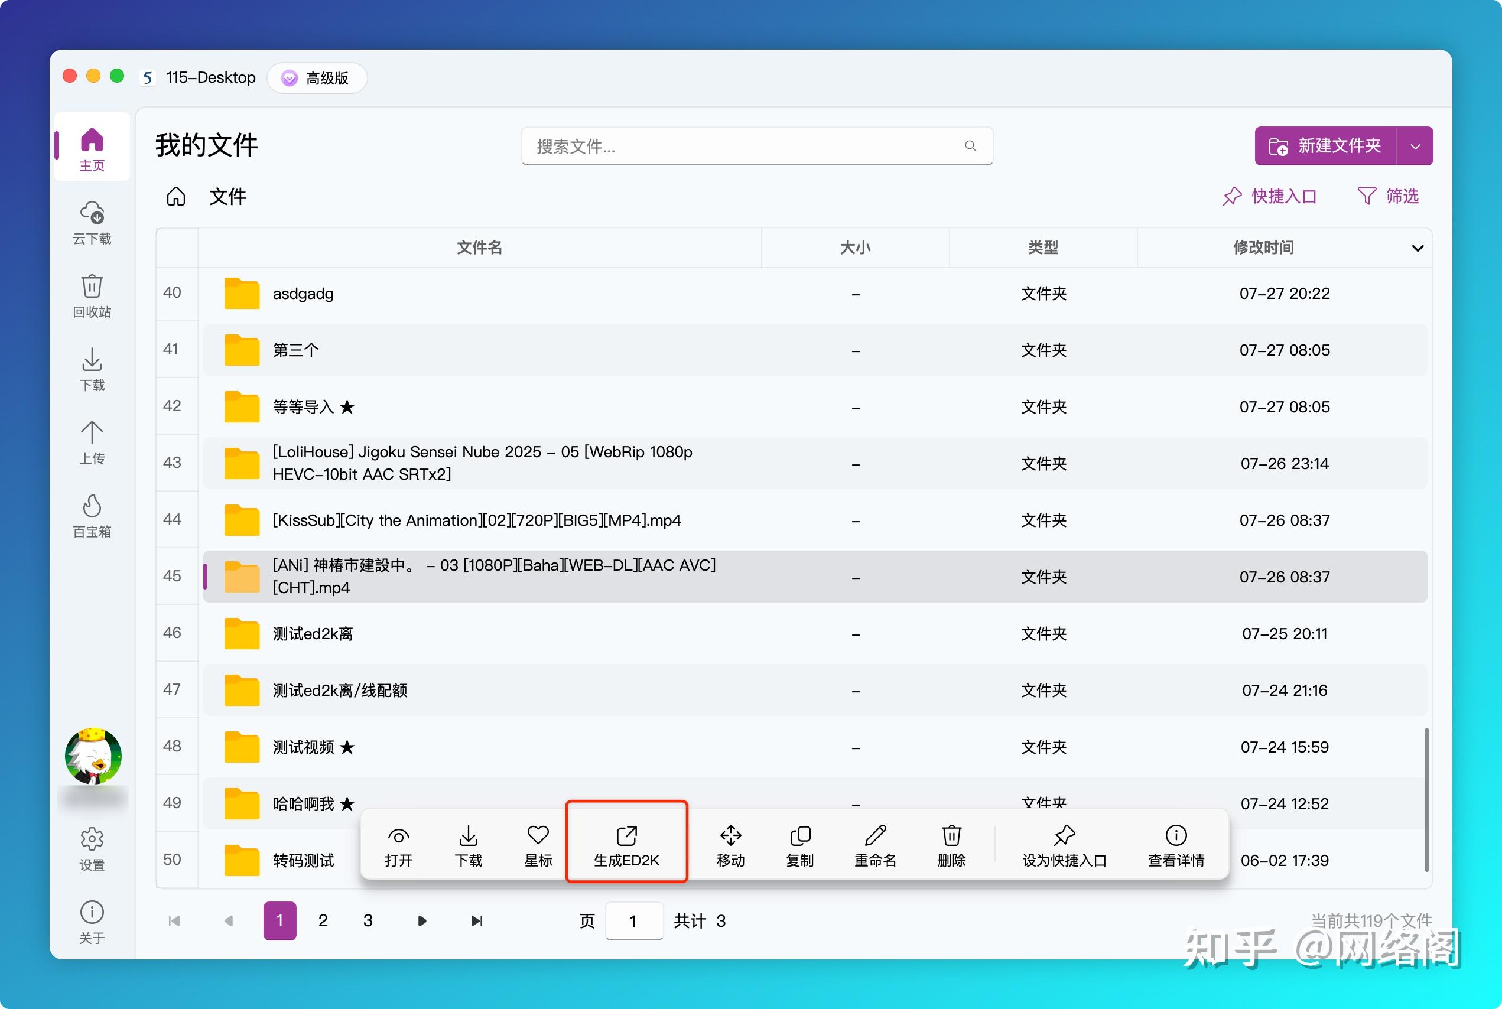The image size is (1502, 1009).
Task: Click the 下载 action in floating toolbar
Action: point(469,845)
